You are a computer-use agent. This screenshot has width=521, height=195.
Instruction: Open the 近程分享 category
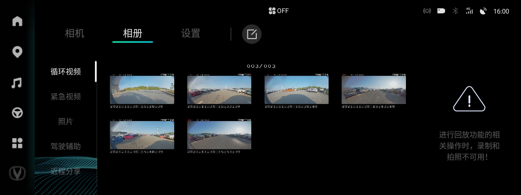point(66,171)
